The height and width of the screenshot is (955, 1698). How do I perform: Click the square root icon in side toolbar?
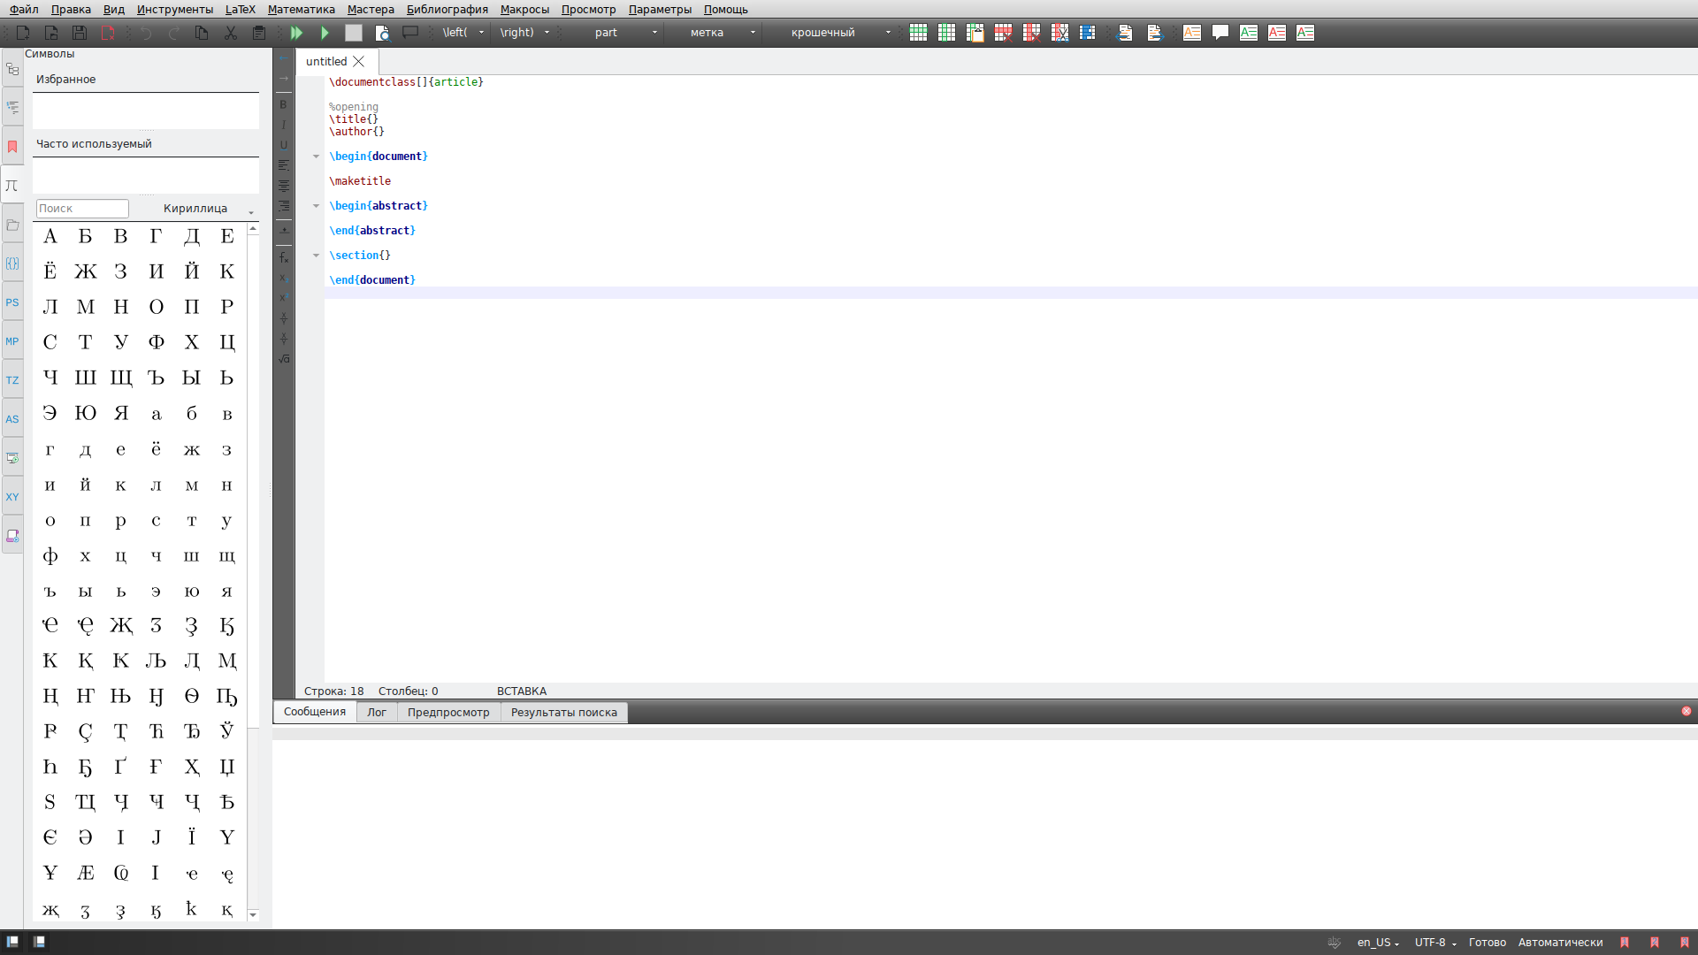pyautogui.click(x=284, y=359)
